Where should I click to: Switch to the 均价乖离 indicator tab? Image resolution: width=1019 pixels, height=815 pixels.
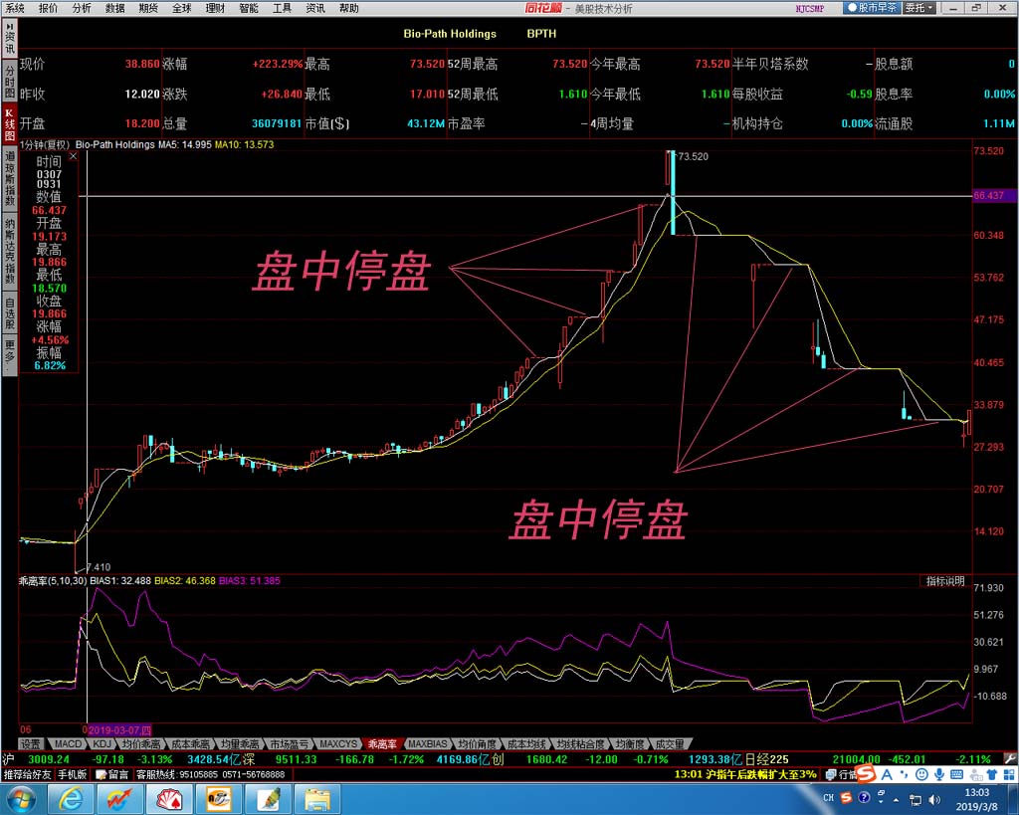pos(141,744)
